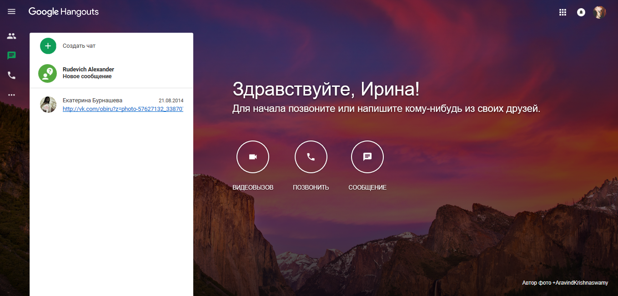Click Екатерина Бурнашева's profile photo

pyautogui.click(x=48, y=104)
